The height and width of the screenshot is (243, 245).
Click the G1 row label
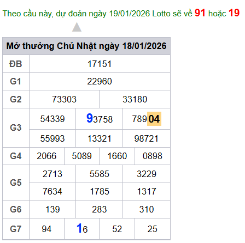[16, 81]
